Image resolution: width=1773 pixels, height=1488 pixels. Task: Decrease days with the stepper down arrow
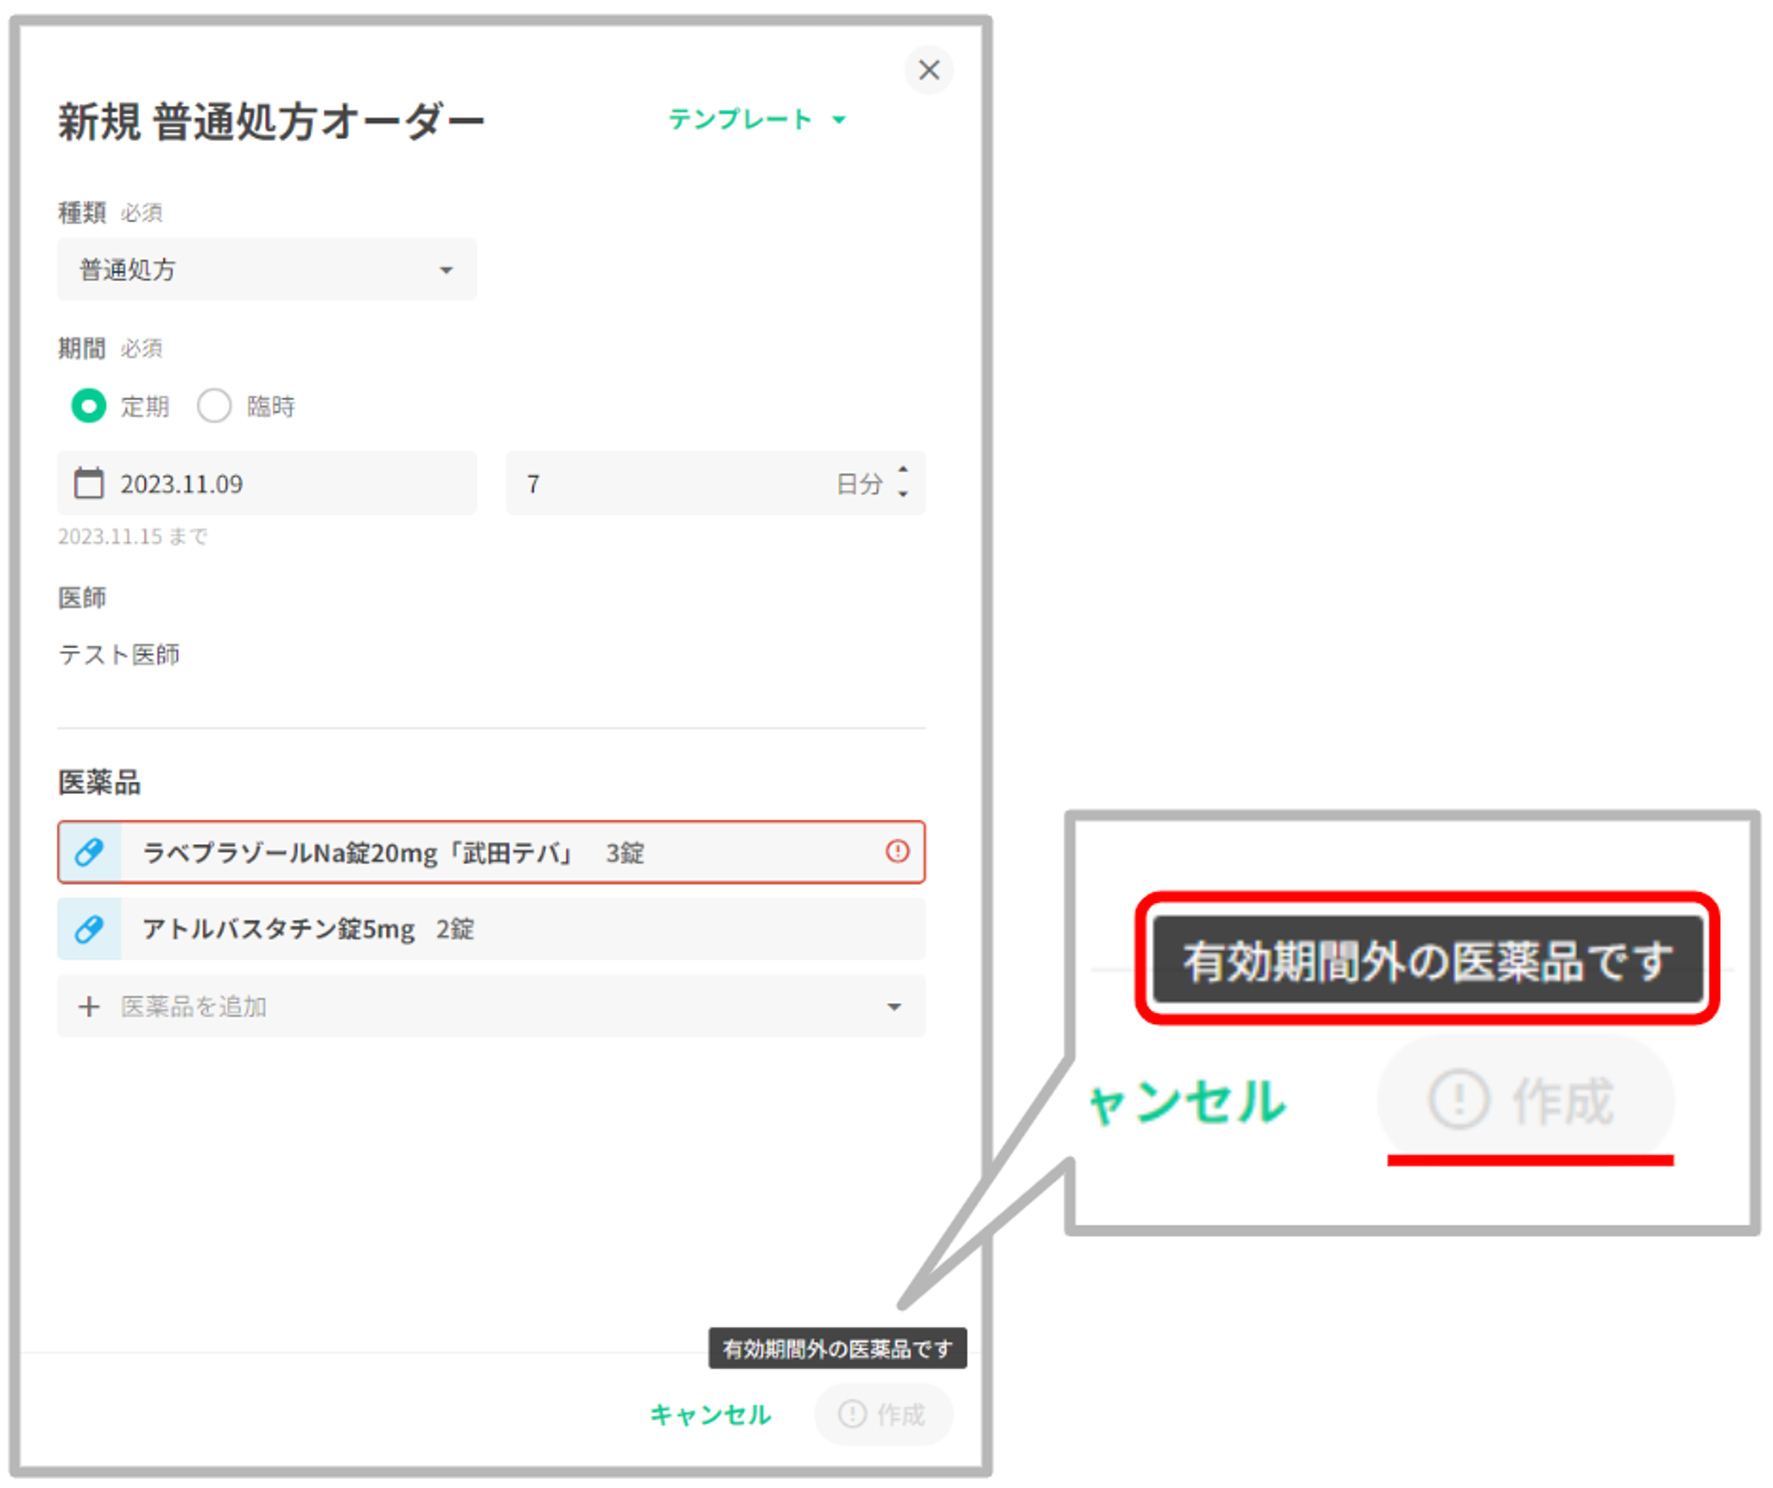click(902, 494)
